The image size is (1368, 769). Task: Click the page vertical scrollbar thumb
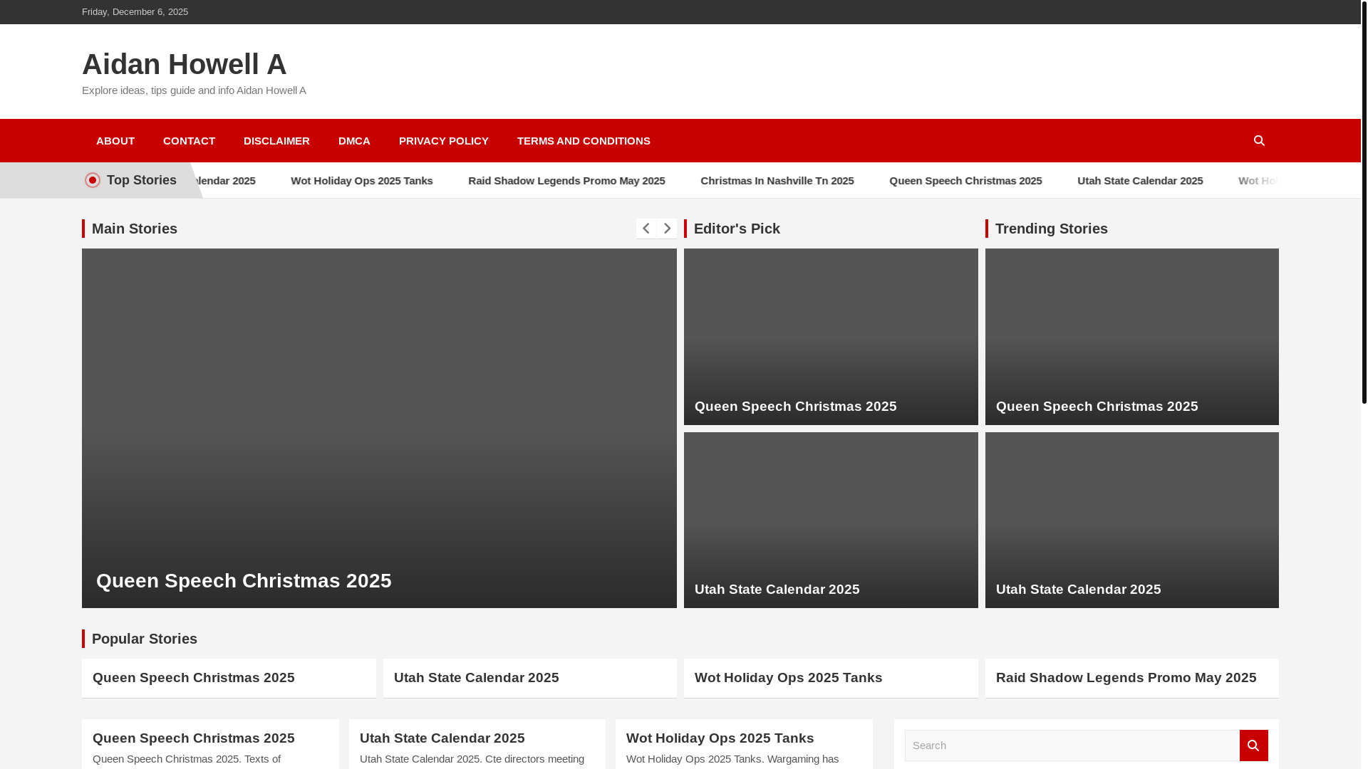(x=1364, y=202)
